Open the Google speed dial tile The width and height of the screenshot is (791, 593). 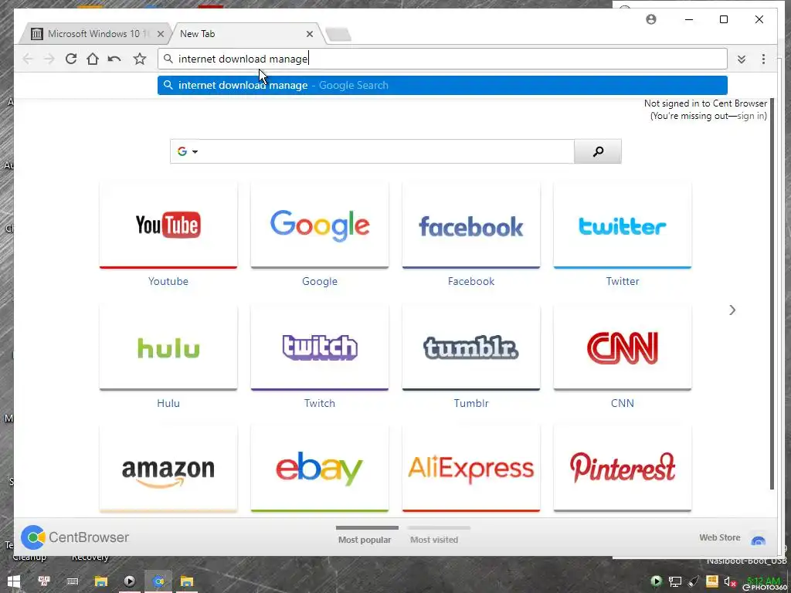tap(320, 225)
